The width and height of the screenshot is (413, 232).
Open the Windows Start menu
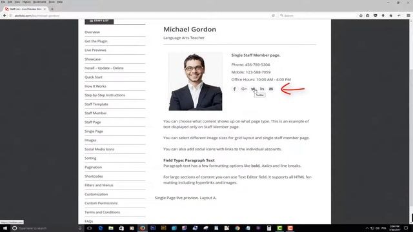tap(5, 228)
